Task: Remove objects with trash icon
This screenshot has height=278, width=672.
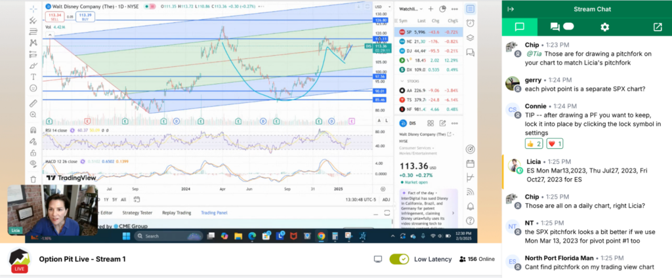Action: 33,180
